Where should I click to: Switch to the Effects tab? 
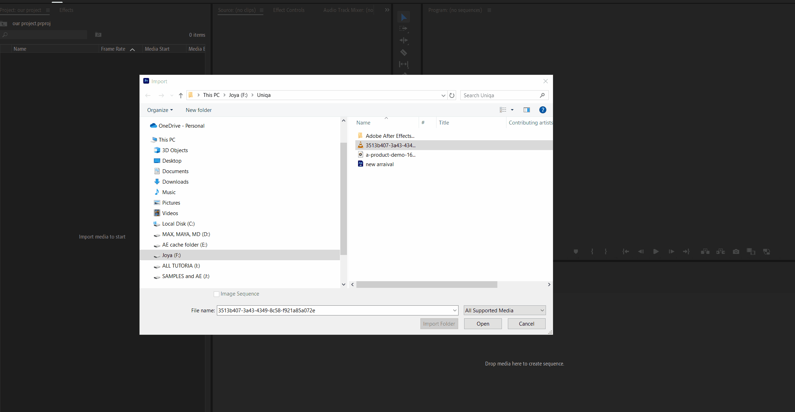pyautogui.click(x=66, y=10)
